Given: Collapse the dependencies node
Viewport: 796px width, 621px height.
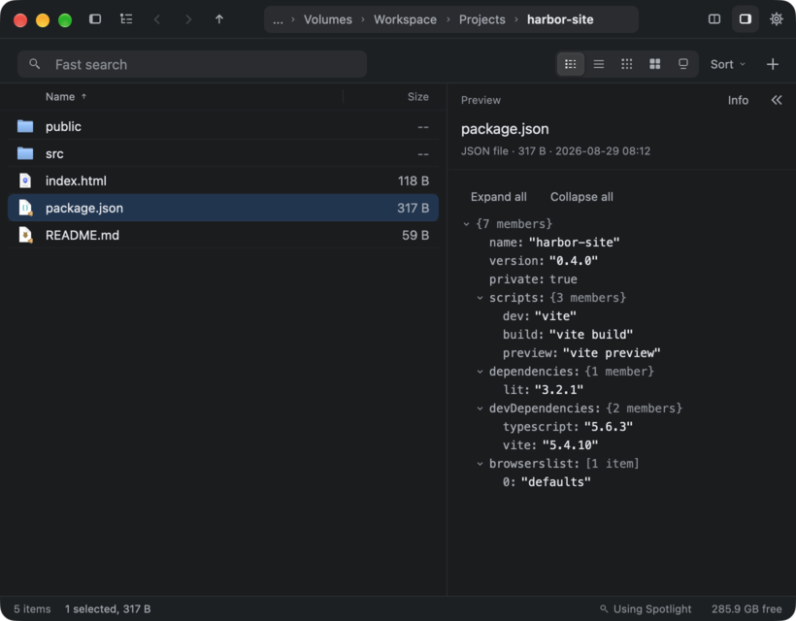Looking at the screenshot, I should (x=480, y=372).
